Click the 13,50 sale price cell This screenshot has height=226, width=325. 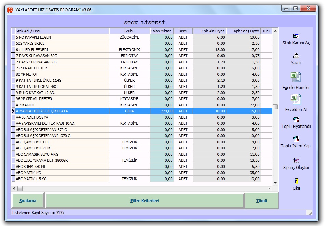click(243, 160)
